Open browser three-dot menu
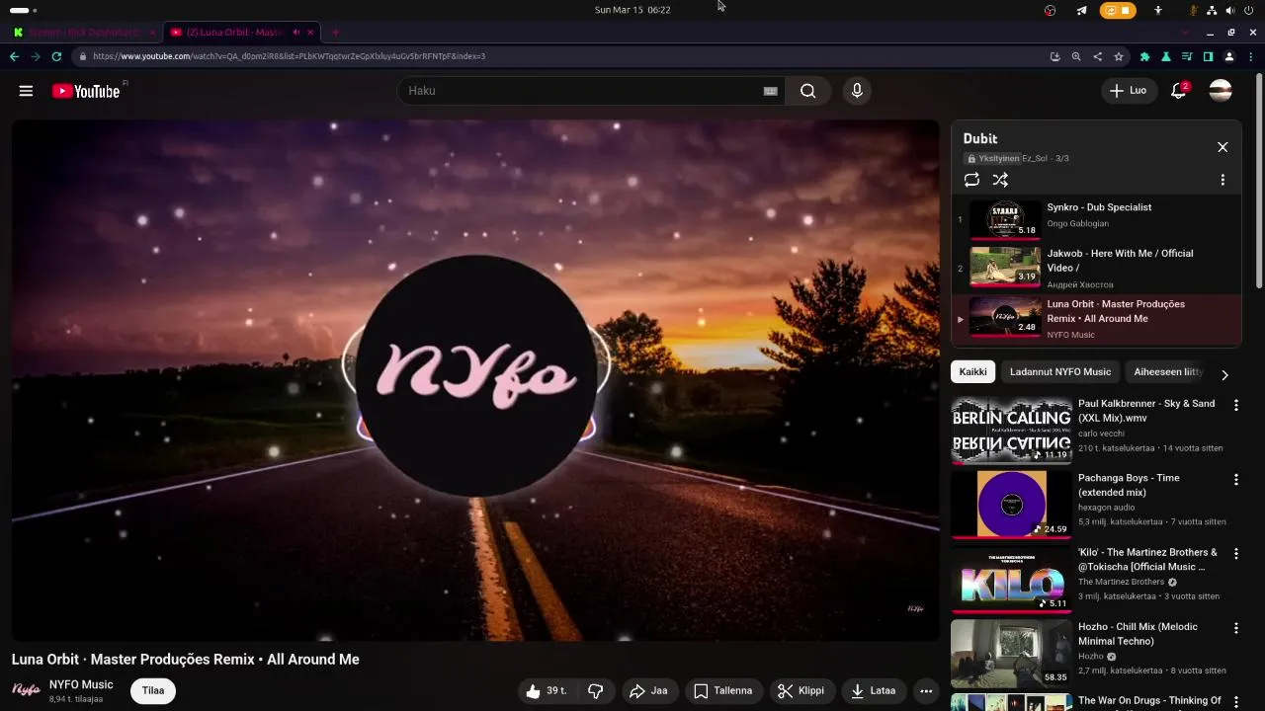The height and width of the screenshot is (711, 1265). 1250,56
